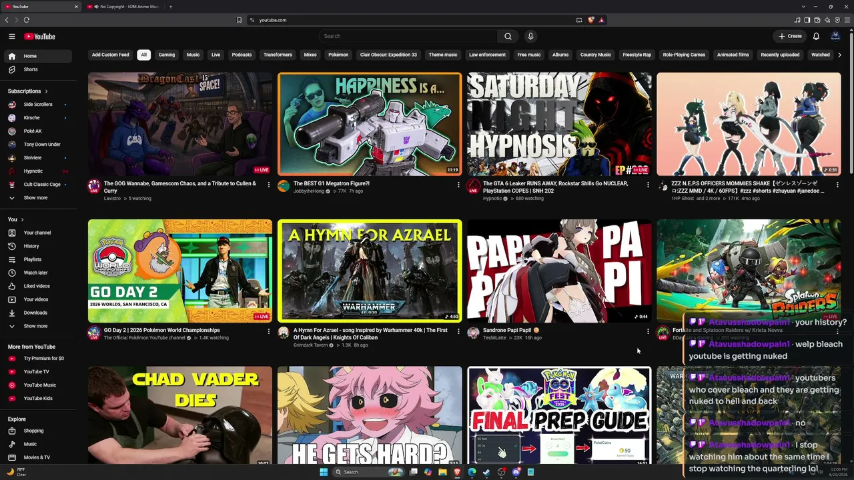Click the YouTube logo
854x480 pixels.
pyautogui.click(x=39, y=37)
